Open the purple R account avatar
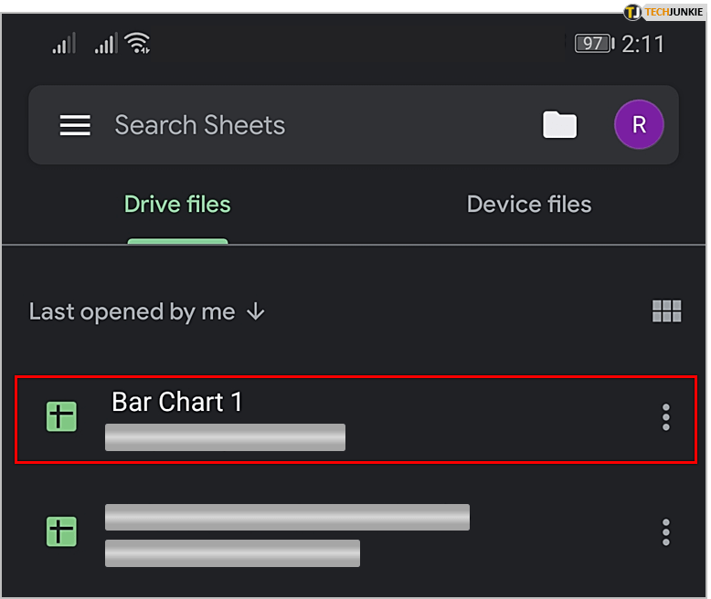 (639, 125)
